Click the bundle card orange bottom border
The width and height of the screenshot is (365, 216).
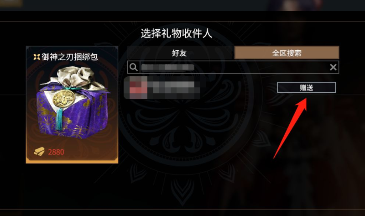point(72,162)
